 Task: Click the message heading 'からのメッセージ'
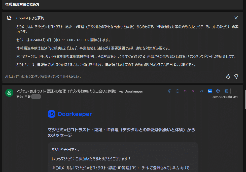(x=121, y=132)
